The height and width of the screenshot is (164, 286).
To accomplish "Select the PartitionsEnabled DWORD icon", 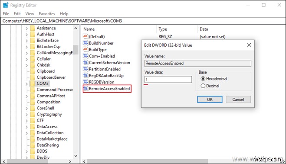I will [x=85, y=69].
